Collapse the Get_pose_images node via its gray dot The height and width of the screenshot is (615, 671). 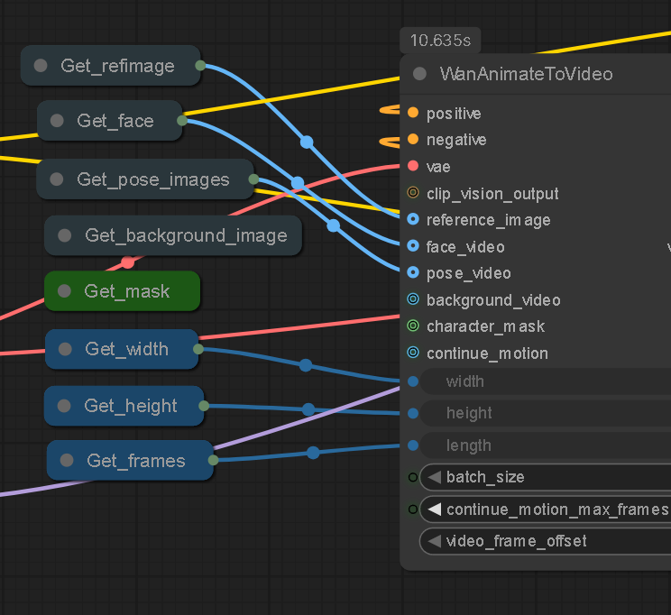point(57,179)
